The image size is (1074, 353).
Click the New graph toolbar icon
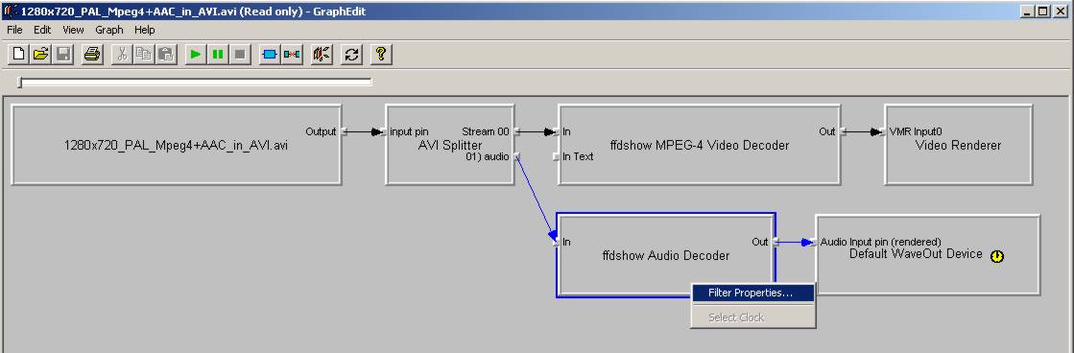coord(19,54)
